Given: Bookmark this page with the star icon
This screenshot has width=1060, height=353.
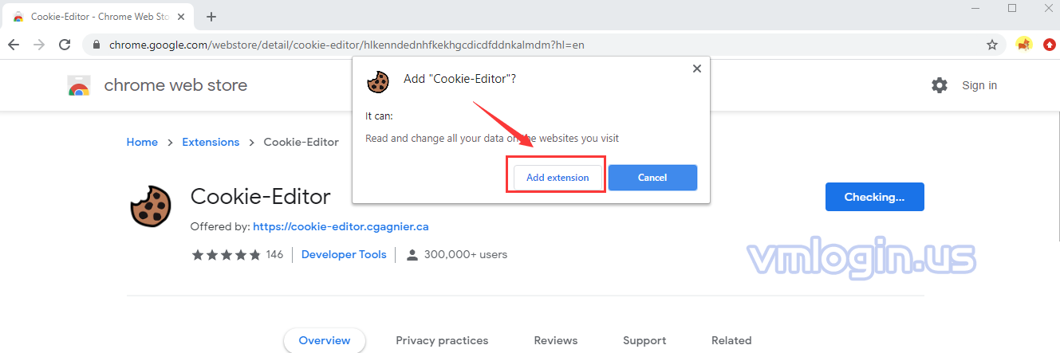Looking at the screenshot, I should (x=992, y=45).
